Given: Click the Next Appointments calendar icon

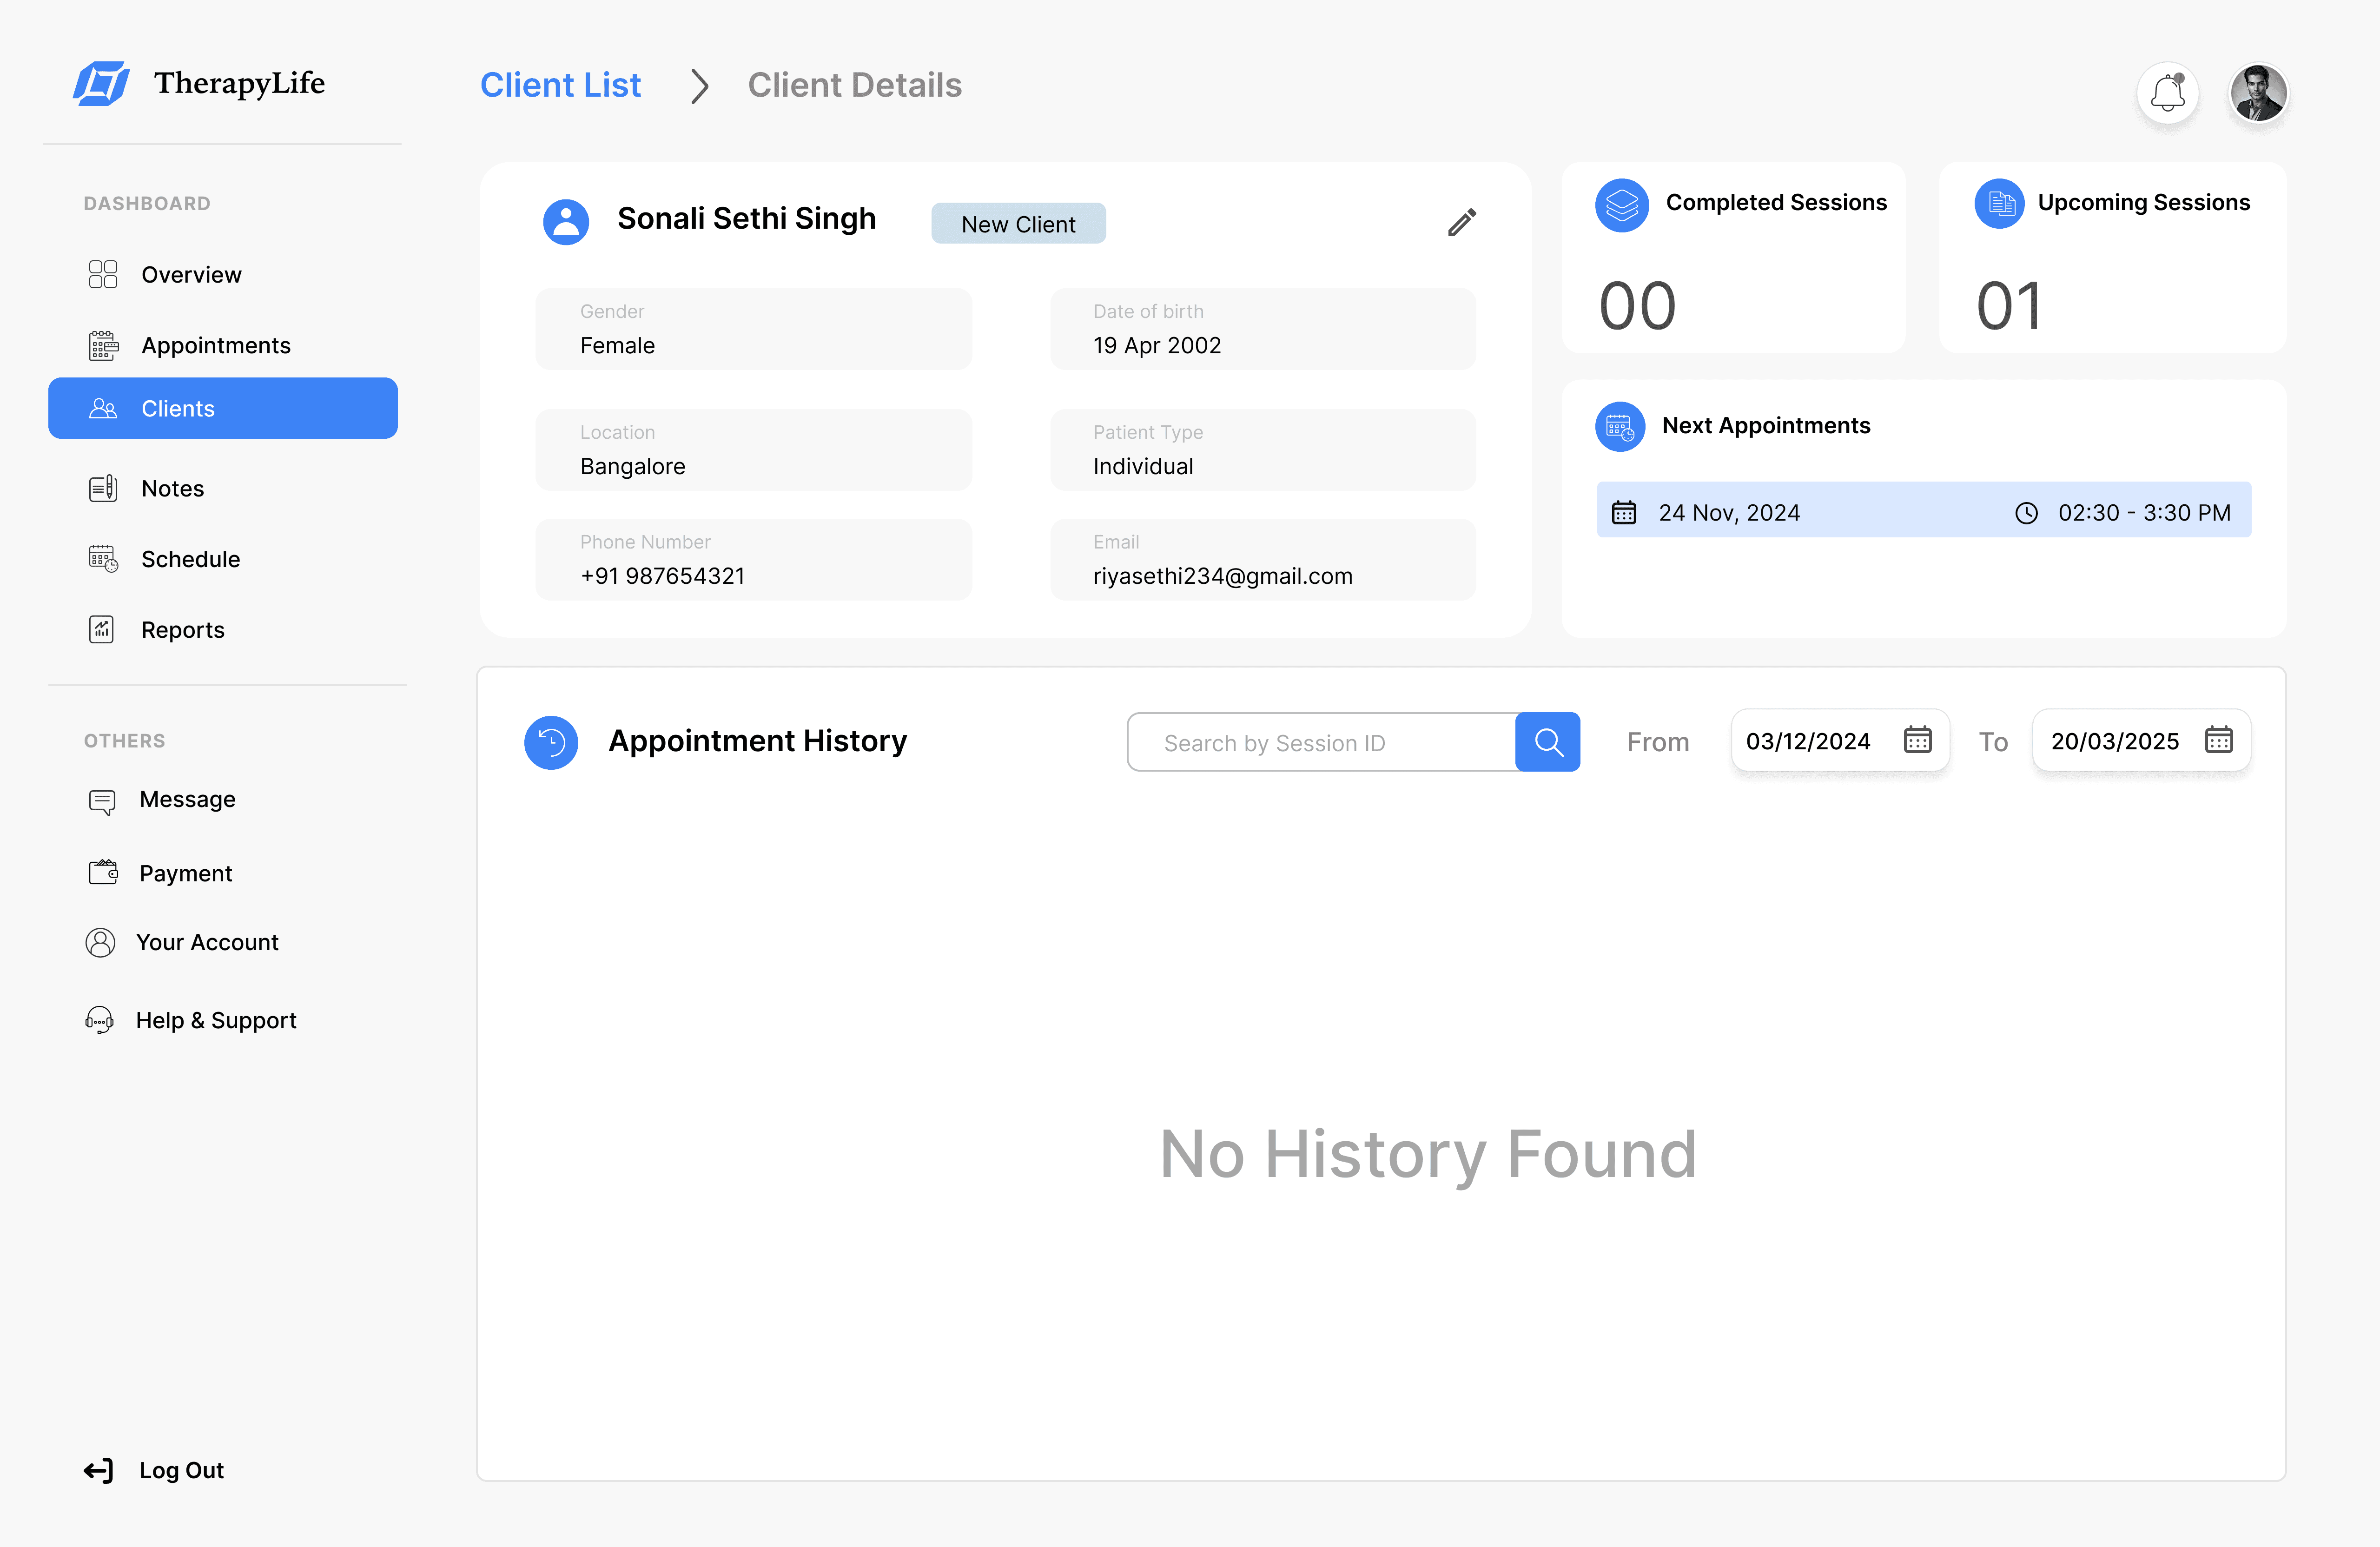Looking at the screenshot, I should 1620,427.
